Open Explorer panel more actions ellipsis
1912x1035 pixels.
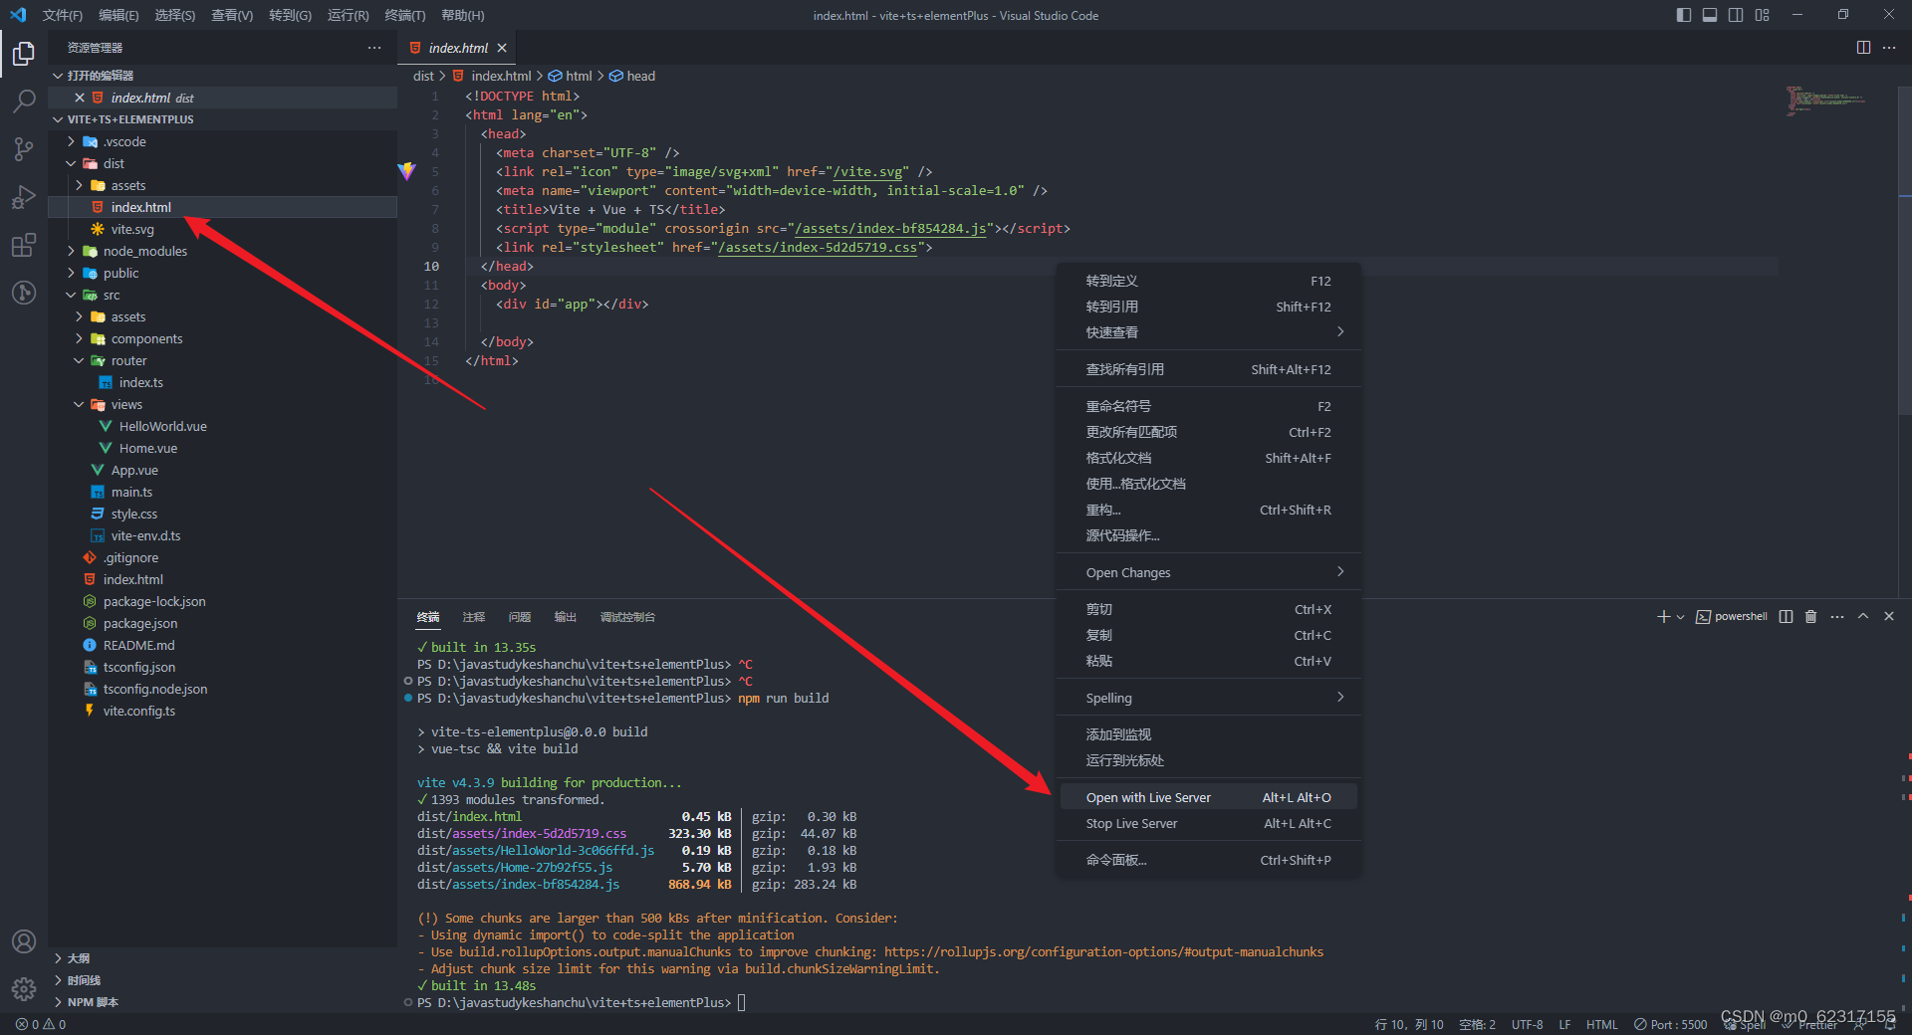point(374,48)
